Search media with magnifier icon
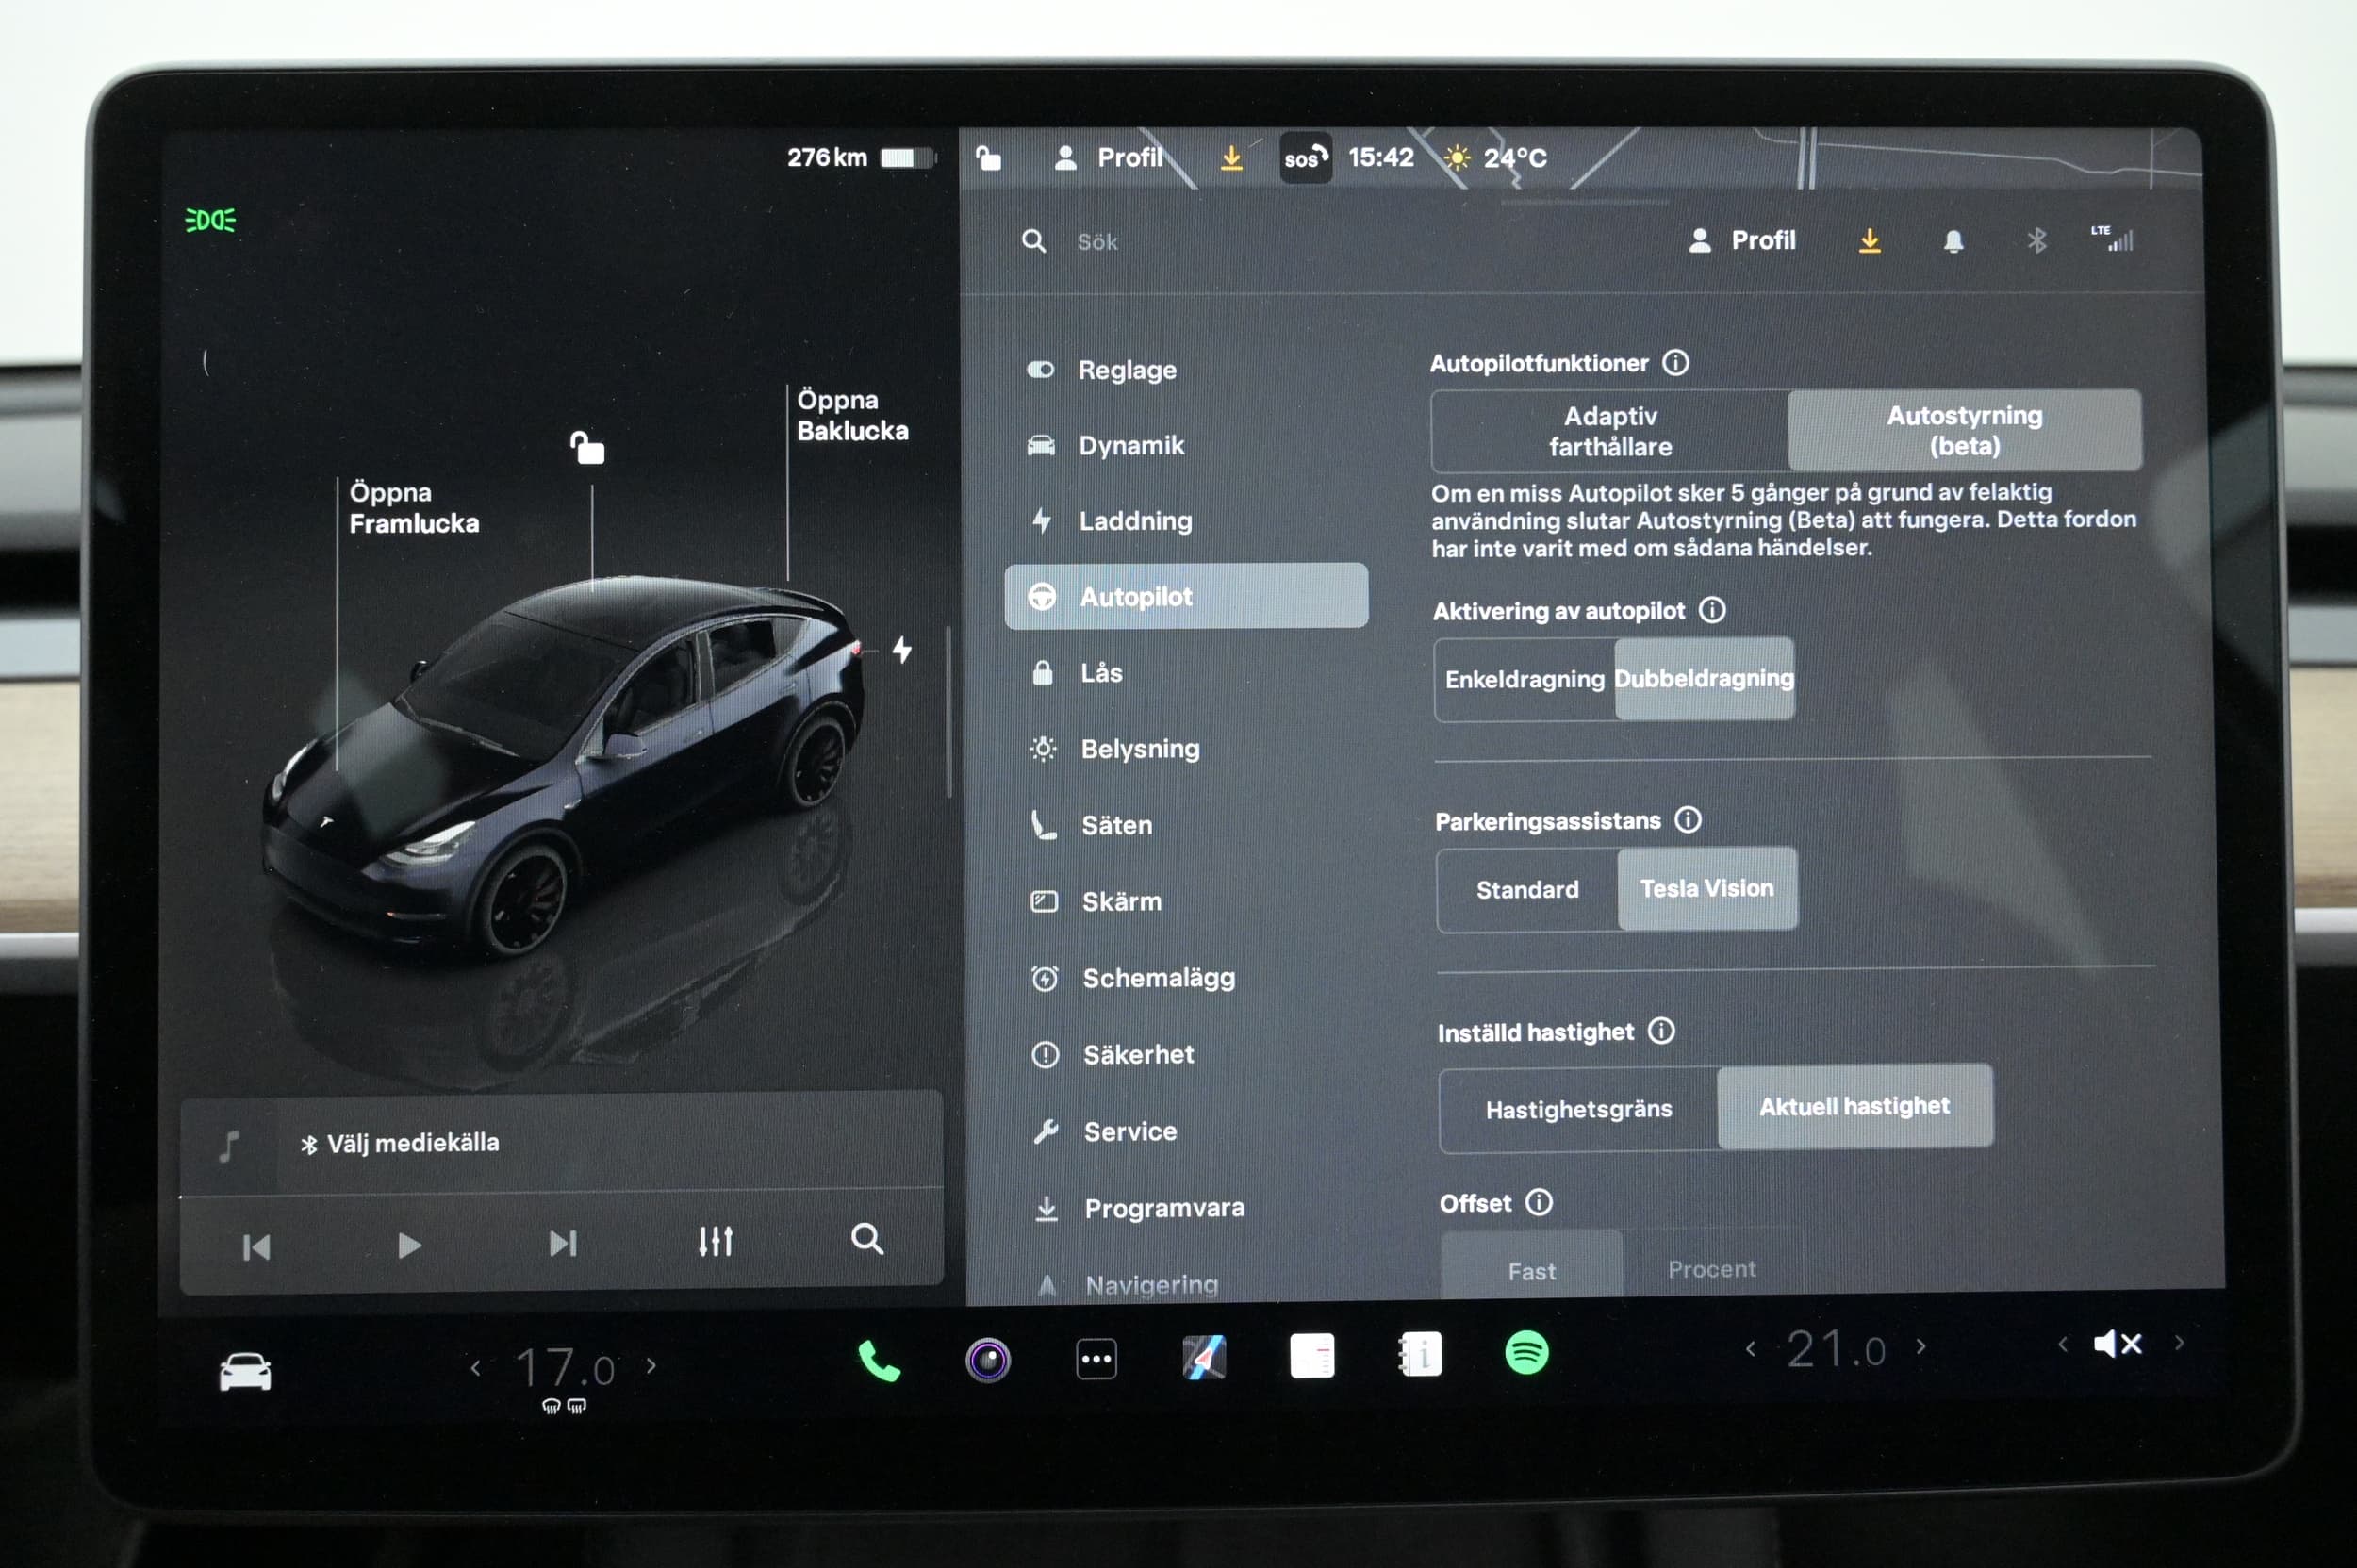Viewport: 2357px width, 1568px height. [x=867, y=1239]
